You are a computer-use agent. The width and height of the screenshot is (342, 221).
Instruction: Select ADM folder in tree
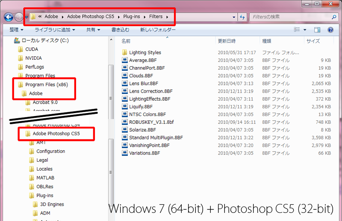[41, 213]
